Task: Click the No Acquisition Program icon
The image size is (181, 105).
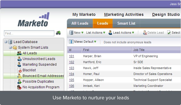Action: (x=19, y=87)
